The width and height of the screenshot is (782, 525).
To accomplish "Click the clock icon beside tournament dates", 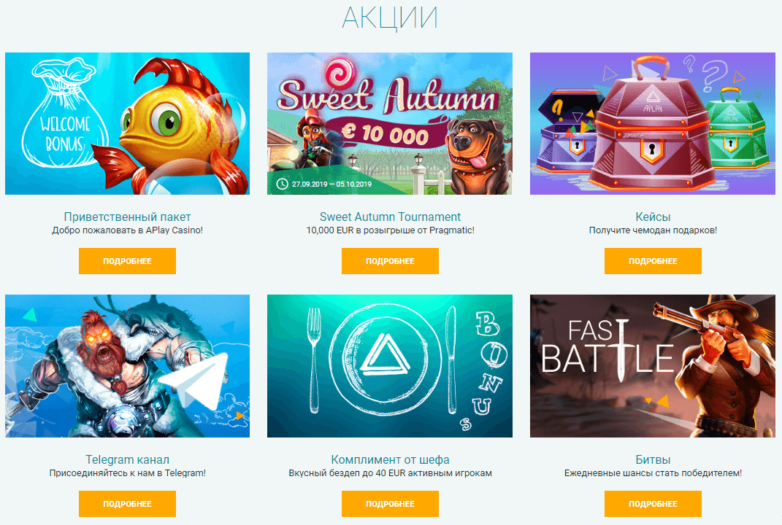I will tap(283, 184).
